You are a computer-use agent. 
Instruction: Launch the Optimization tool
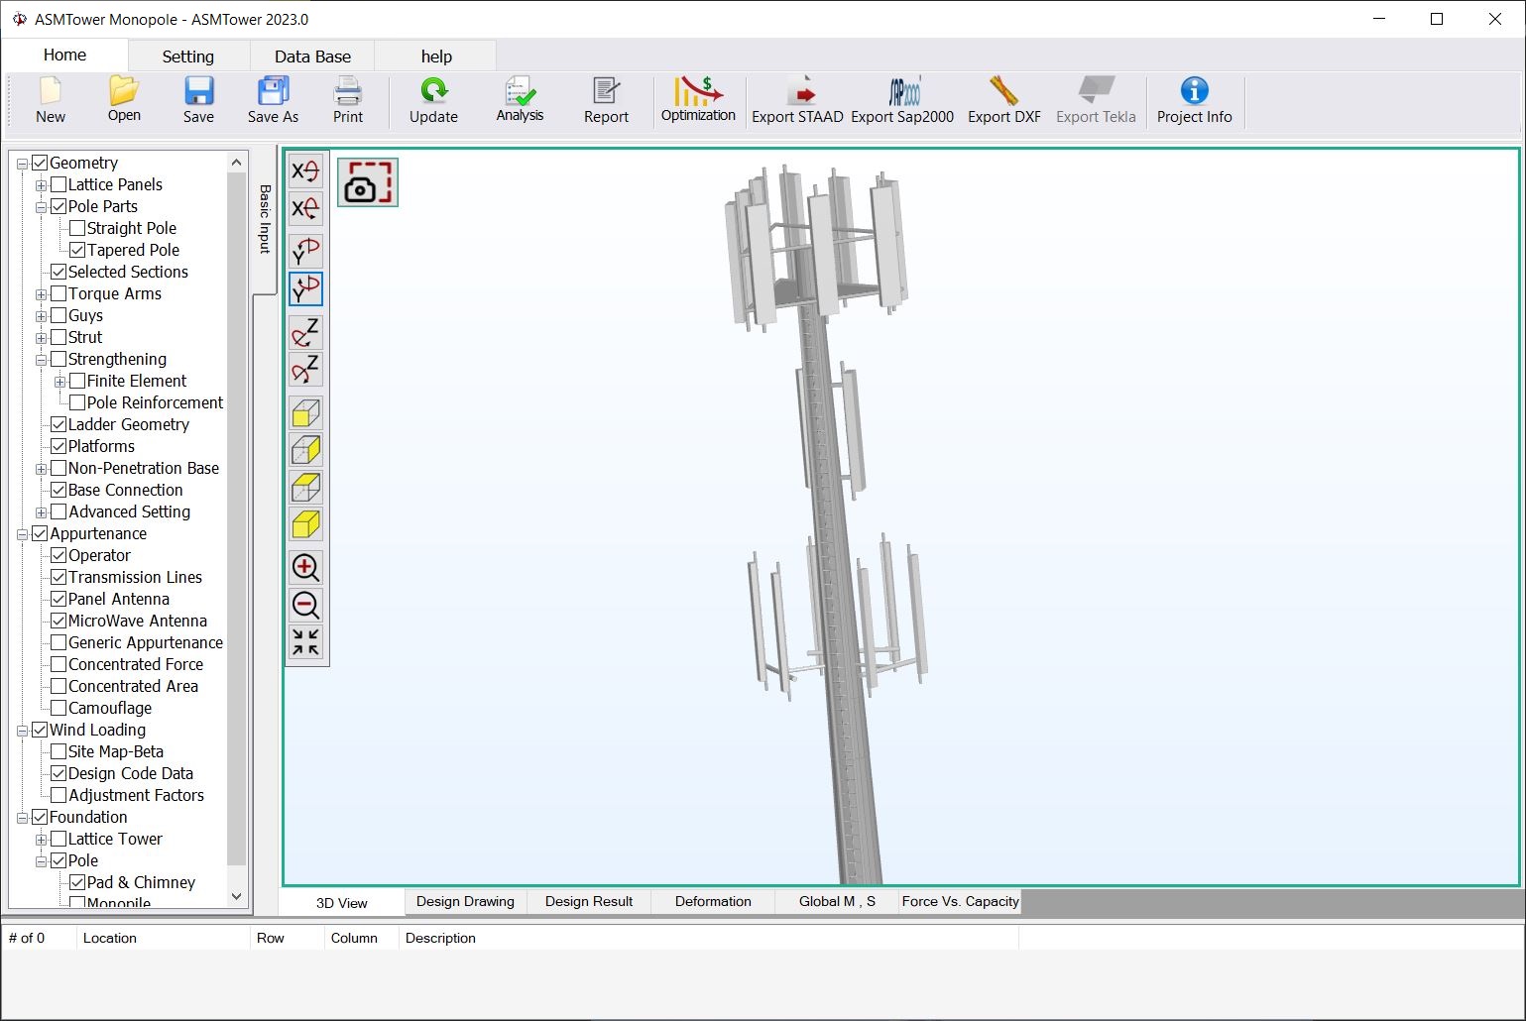(698, 99)
